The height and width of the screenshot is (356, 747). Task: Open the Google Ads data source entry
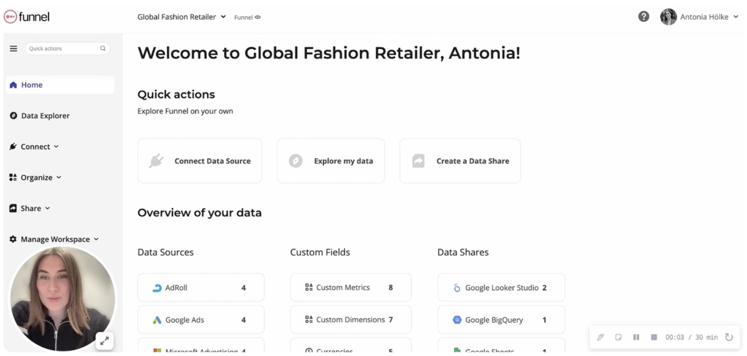coord(201,320)
